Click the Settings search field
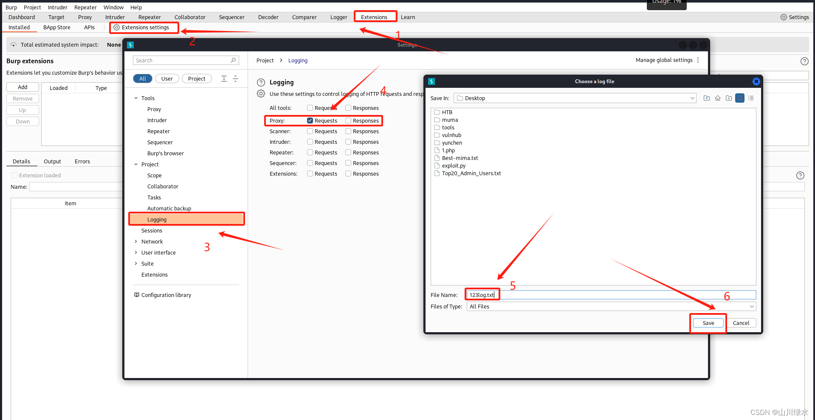 click(186, 61)
